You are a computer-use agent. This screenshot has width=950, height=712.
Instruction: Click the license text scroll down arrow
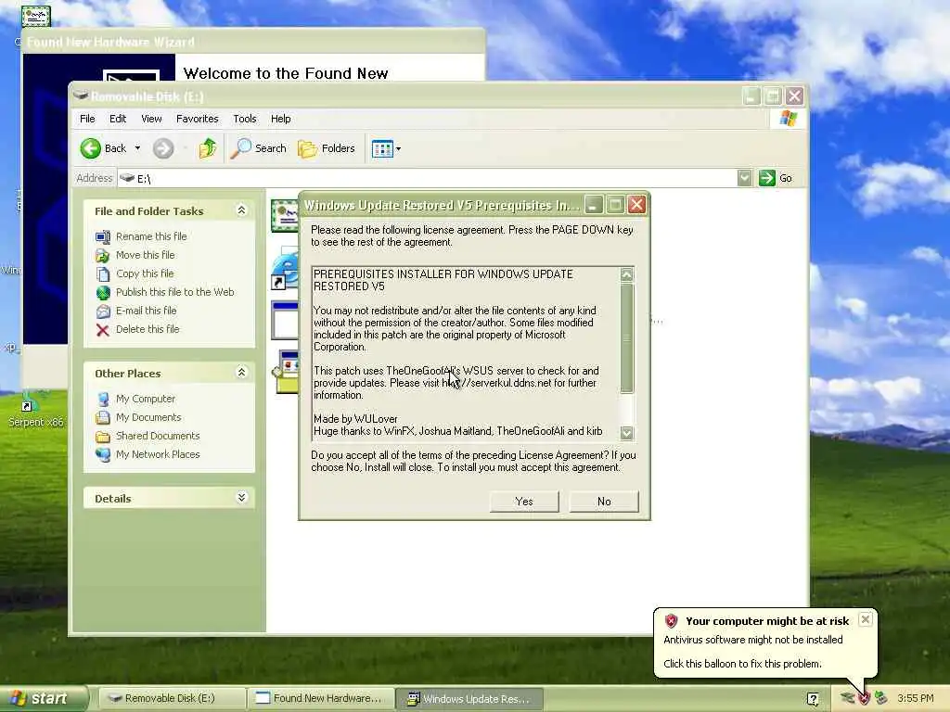pyautogui.click(x=627, y=432)
